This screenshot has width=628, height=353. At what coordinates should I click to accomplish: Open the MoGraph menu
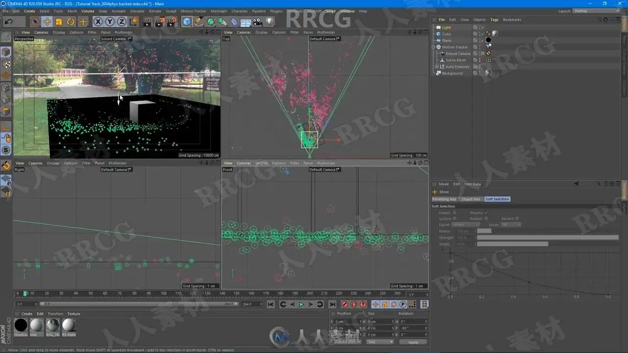click(x=219, y=11)
